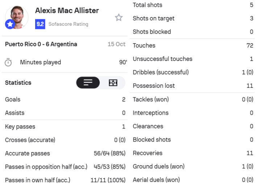
Task: Open Puerto Rico 0 - 6 Argentina match
Action: [x=41, y=44]
